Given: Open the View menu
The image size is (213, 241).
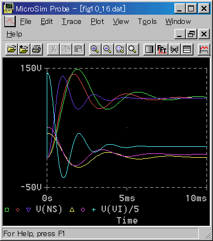Looking at the screenshot, I should pyautogui.click(x=121, y=22).
